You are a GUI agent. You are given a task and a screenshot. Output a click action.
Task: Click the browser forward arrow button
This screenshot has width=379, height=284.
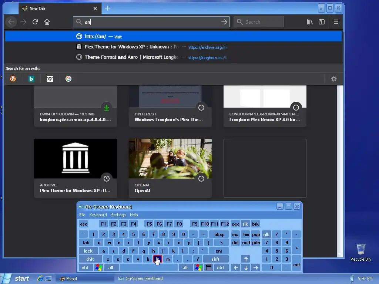(x=23, y=22)
